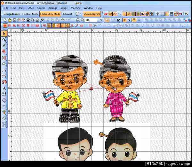
Task: Save the design with the disk icon
Action: tap(14, 20)
